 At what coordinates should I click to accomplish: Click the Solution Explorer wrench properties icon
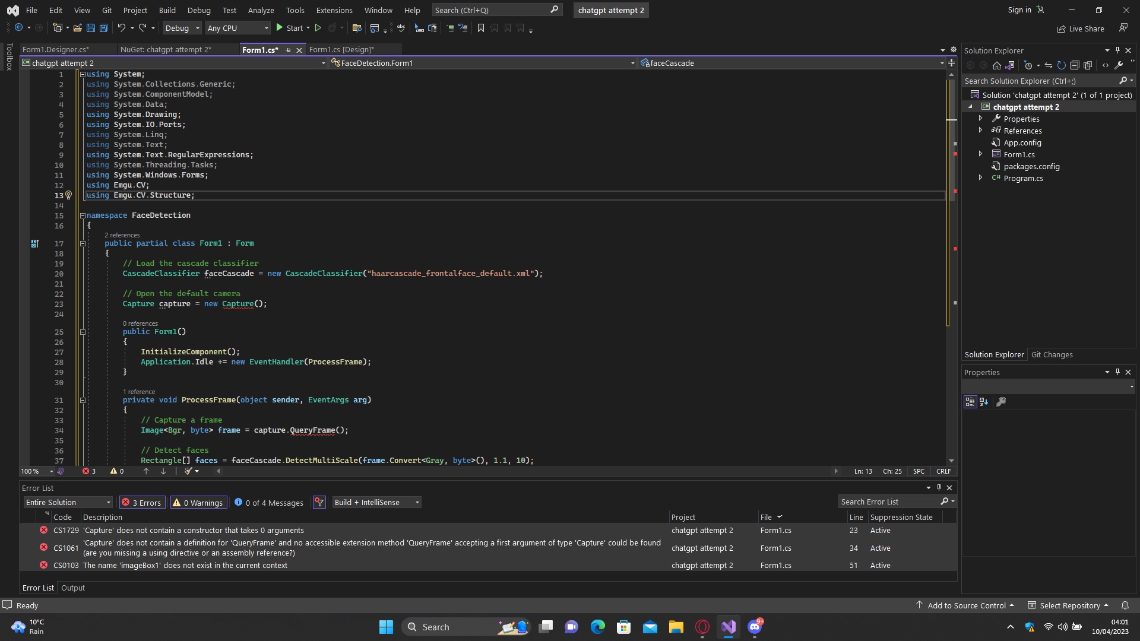(x=1119, y=66)
